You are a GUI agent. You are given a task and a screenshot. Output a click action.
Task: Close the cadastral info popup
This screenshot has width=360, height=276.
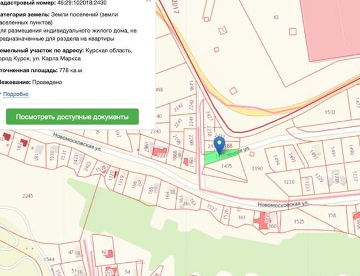pos(149,1)
